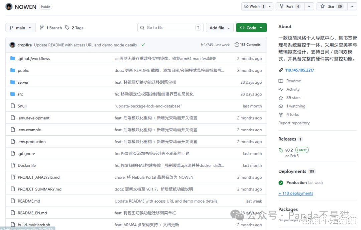Click the pulse icon beside Activity
This screenshot has height=230, width=361.
pyautogui.click(x=281, y=89)
